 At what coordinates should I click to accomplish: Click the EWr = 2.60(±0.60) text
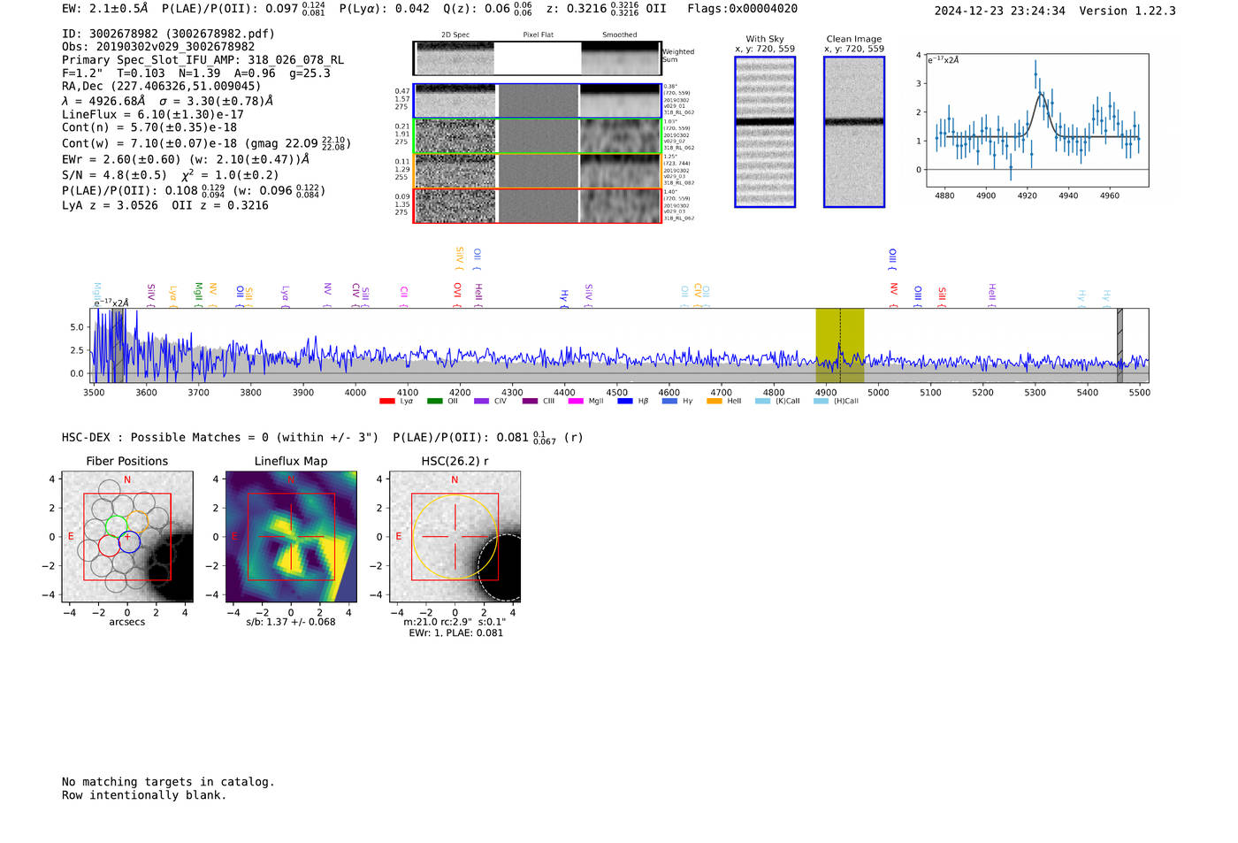pos(186,159)
